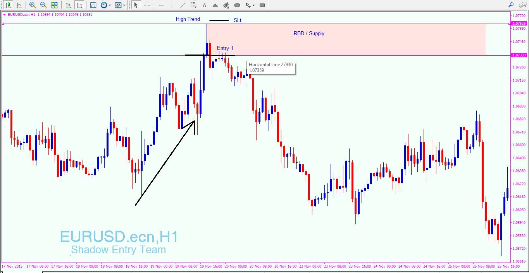Insert a Text label on the chart
Viewport: 529px width, 273px height.
point(204,5)
